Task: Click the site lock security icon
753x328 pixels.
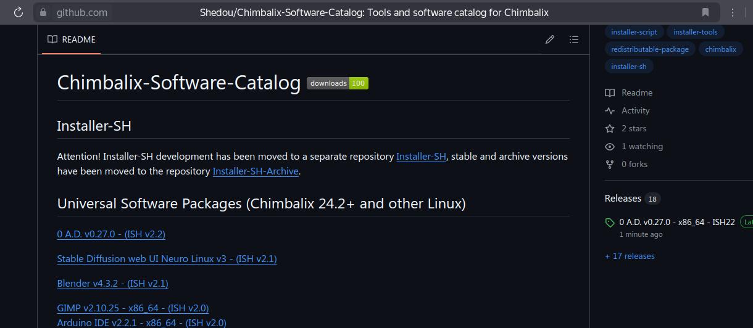Action: click(x=43, y=12)
